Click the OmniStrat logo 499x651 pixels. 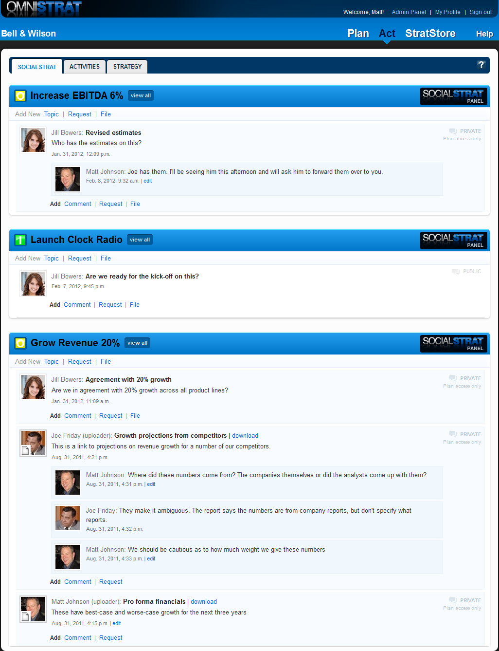[x=44, y=8]
